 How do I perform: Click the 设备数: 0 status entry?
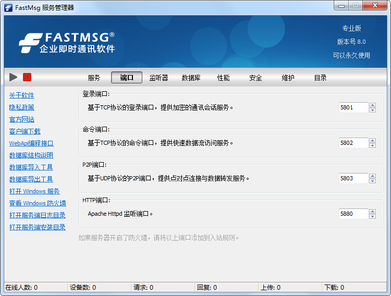tap(83, 288)
